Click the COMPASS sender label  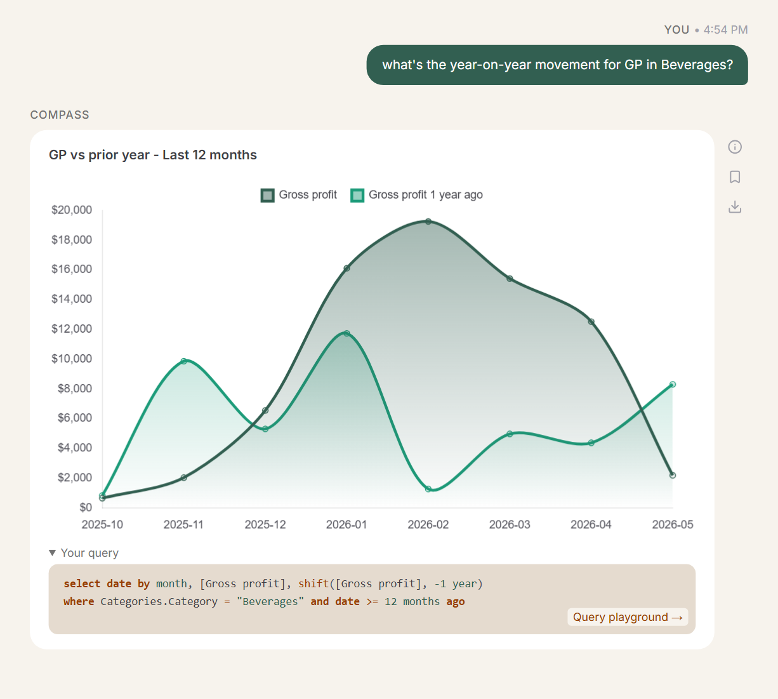pyautogui.click(x=60, y=115)
